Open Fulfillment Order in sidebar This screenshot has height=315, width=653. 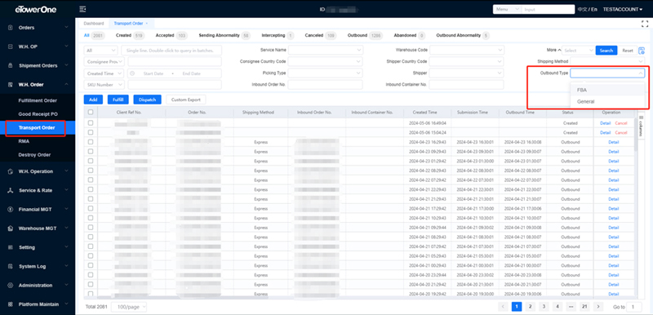point(38,100)
